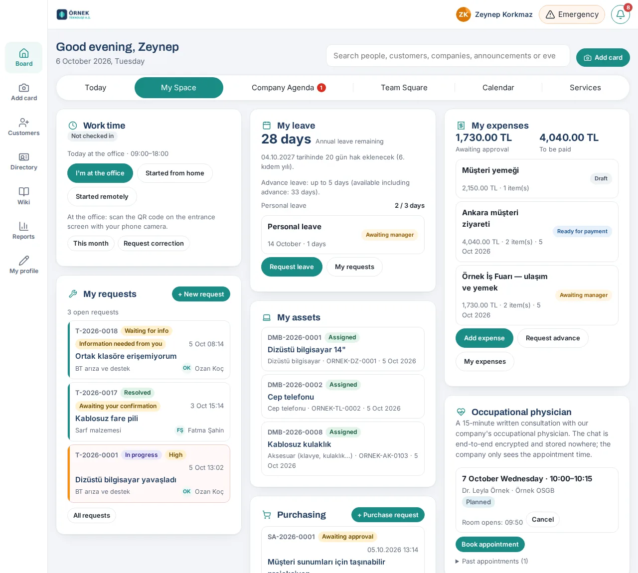Click the search people and customers field
638x573 pixels.
click(448, 56)
